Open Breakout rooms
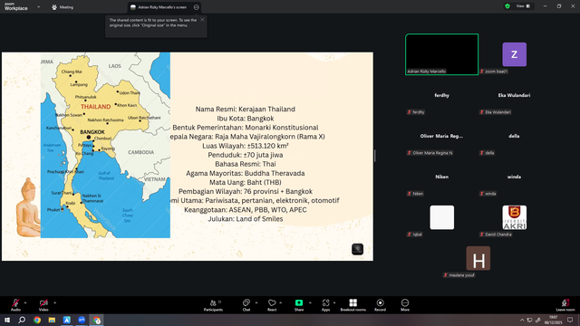 [x=353, y=305]
